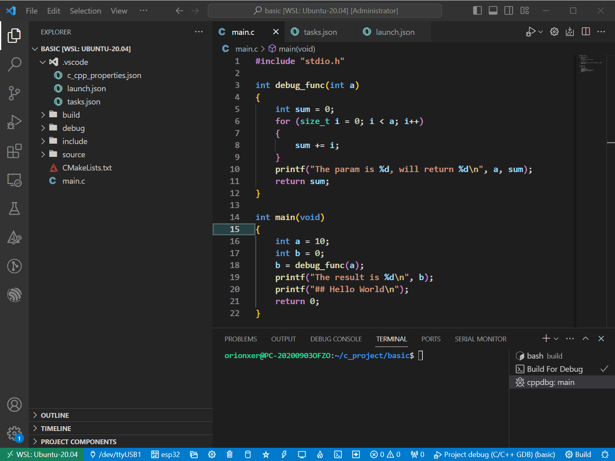The image size is (615, 461).
Task: Click the esp32 target in status bar
Action: tap(165, 455)
